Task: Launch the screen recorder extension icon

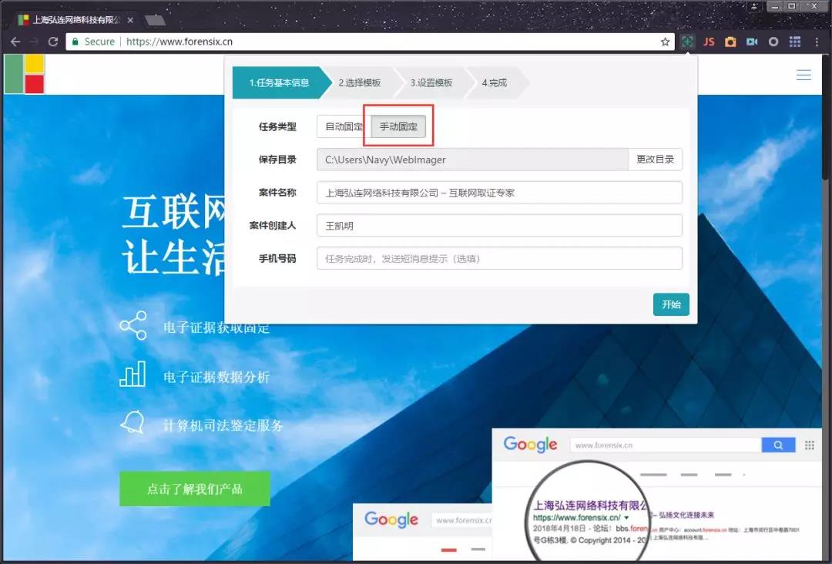Action: [x=751, y=42]
